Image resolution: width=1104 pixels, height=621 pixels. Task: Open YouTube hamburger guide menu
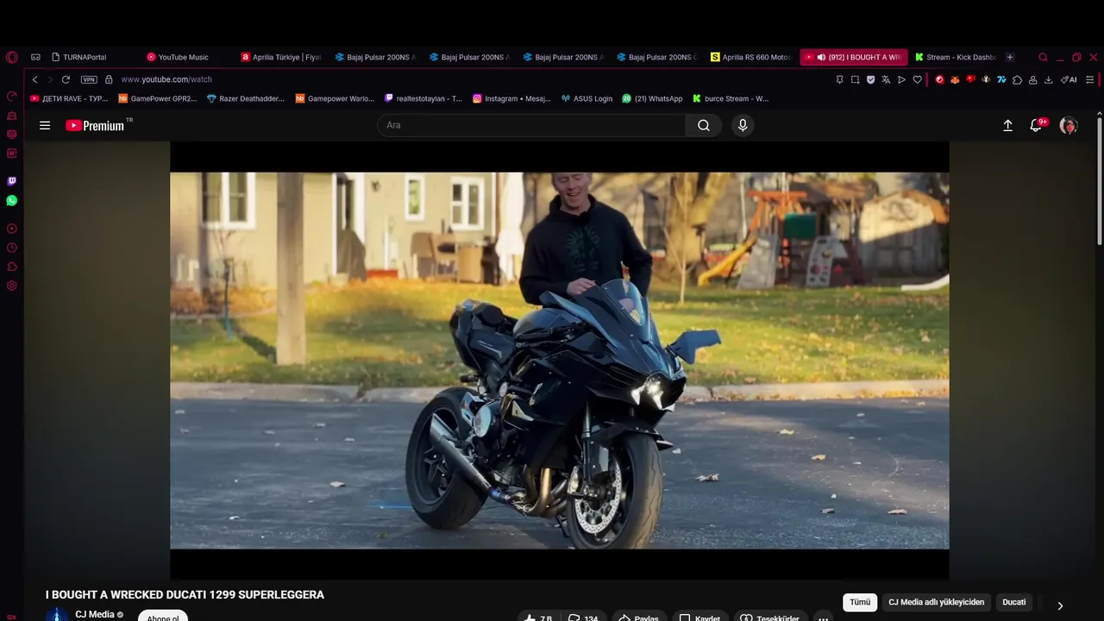(45, 125)
